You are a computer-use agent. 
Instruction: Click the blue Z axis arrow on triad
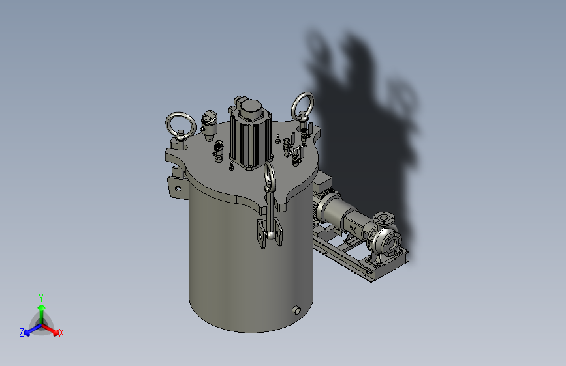[x=32, y=330]
